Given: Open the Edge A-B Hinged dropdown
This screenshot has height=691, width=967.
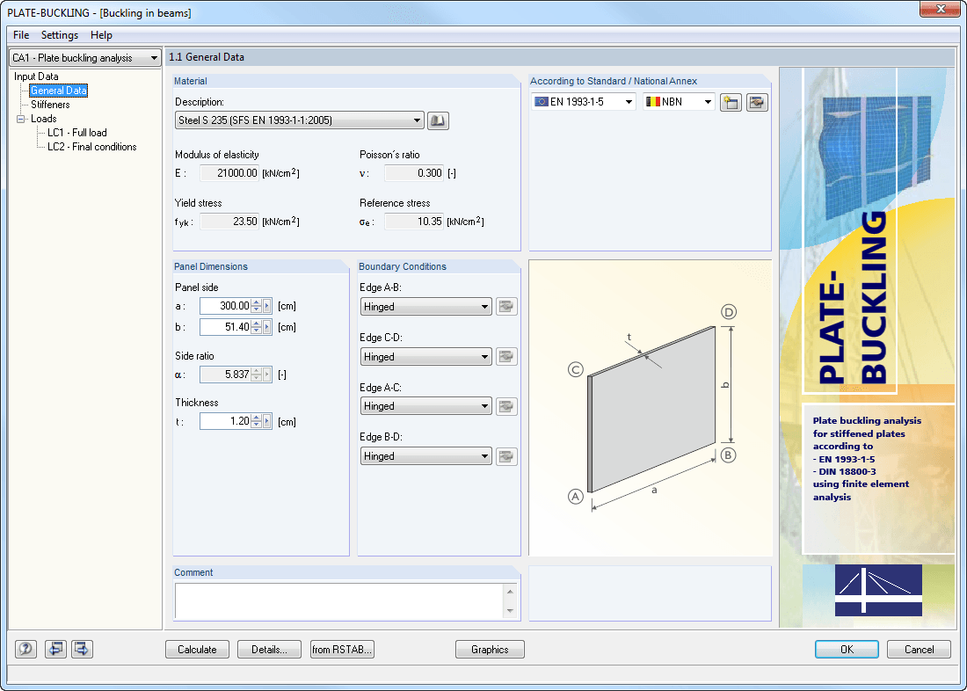Looking at the screenshot, I should point(426,307).
